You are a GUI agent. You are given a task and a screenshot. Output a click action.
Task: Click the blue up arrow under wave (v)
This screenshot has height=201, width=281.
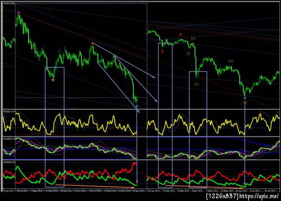(245, 98)
